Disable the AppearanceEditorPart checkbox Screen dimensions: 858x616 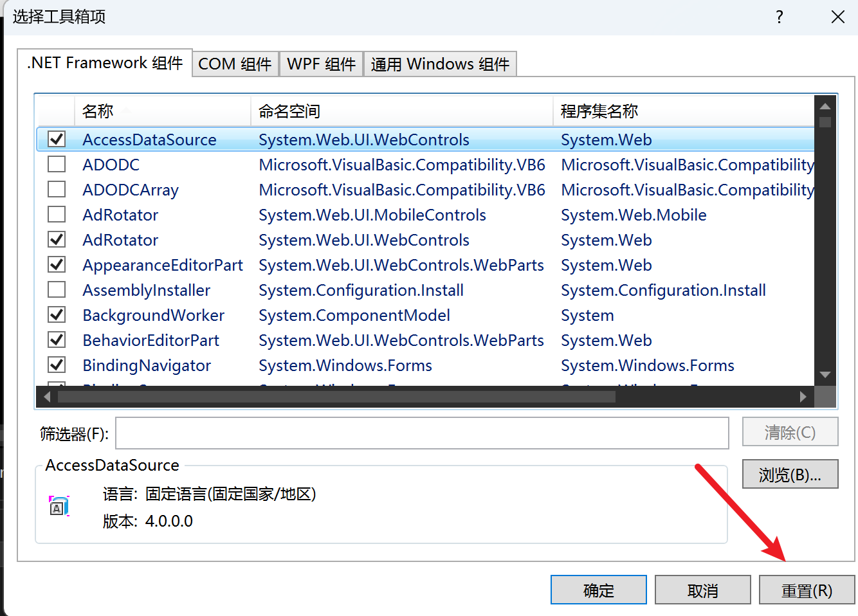[x=57, y=264]
